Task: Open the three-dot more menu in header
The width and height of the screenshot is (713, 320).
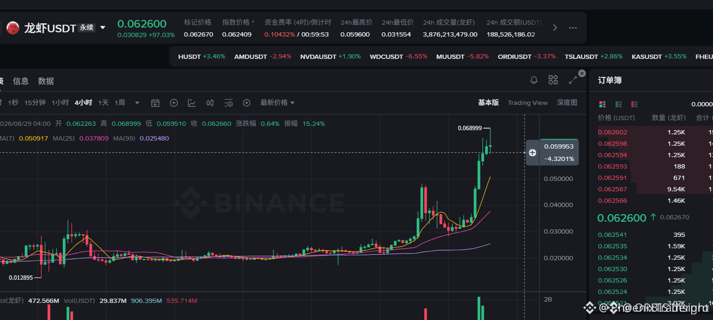Action: click(x=573, y=28)
